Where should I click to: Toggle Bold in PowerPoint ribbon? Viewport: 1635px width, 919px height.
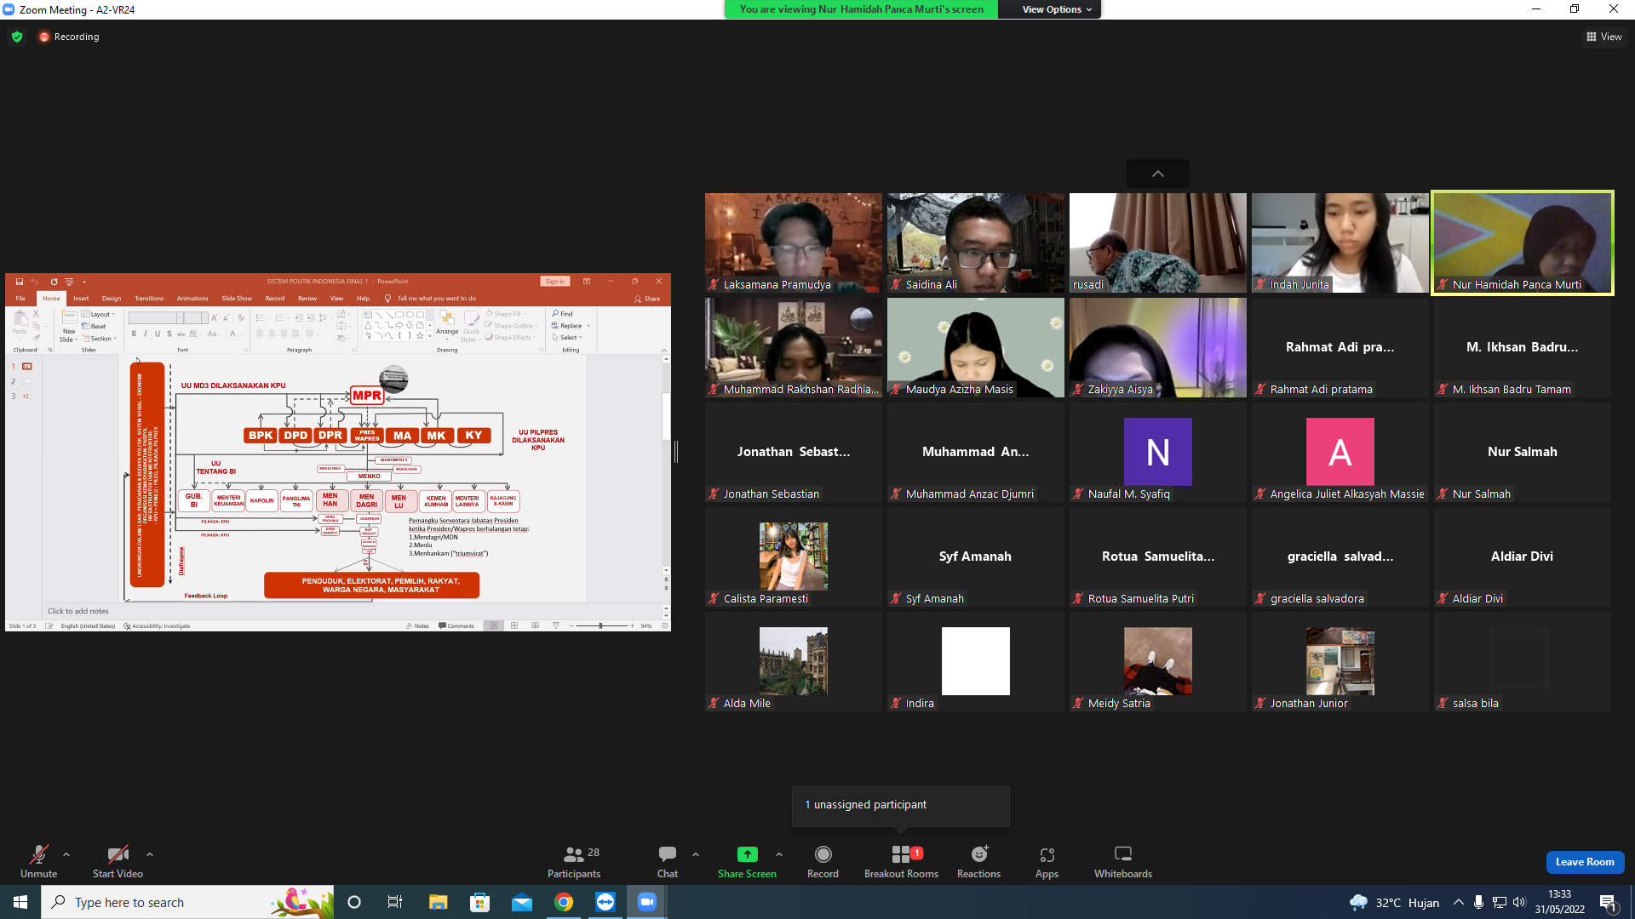pos(134,334)
